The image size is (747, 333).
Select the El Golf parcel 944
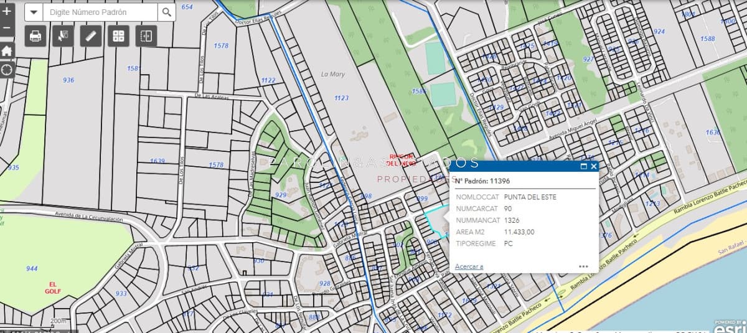pos(32,269)
